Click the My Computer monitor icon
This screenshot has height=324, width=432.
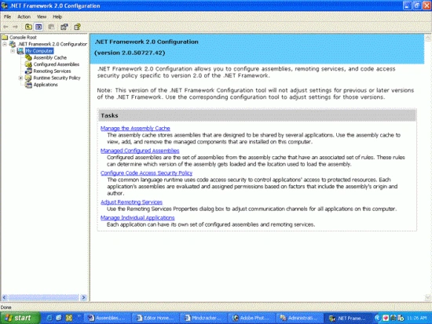20,51
